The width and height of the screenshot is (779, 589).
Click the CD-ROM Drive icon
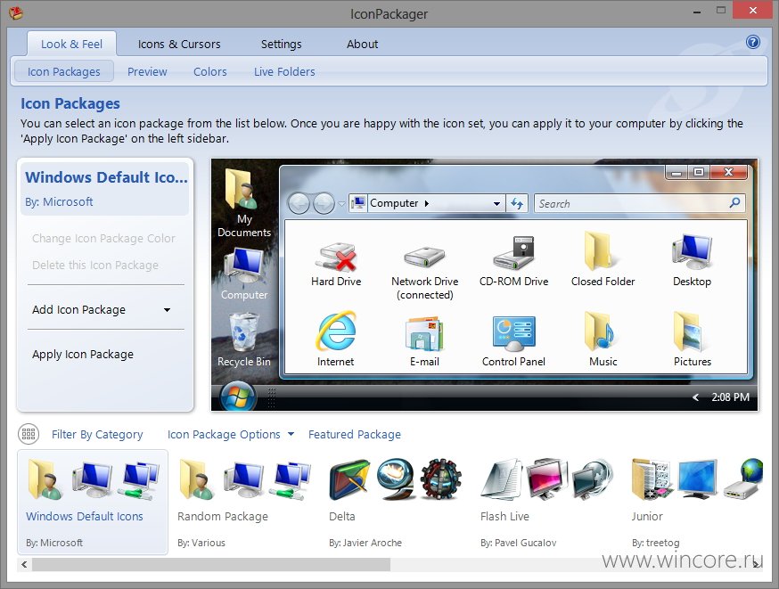point(513,253)
